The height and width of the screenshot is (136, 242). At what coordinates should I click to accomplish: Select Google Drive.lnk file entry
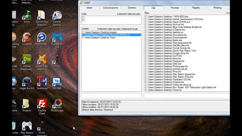click(167, 53)
